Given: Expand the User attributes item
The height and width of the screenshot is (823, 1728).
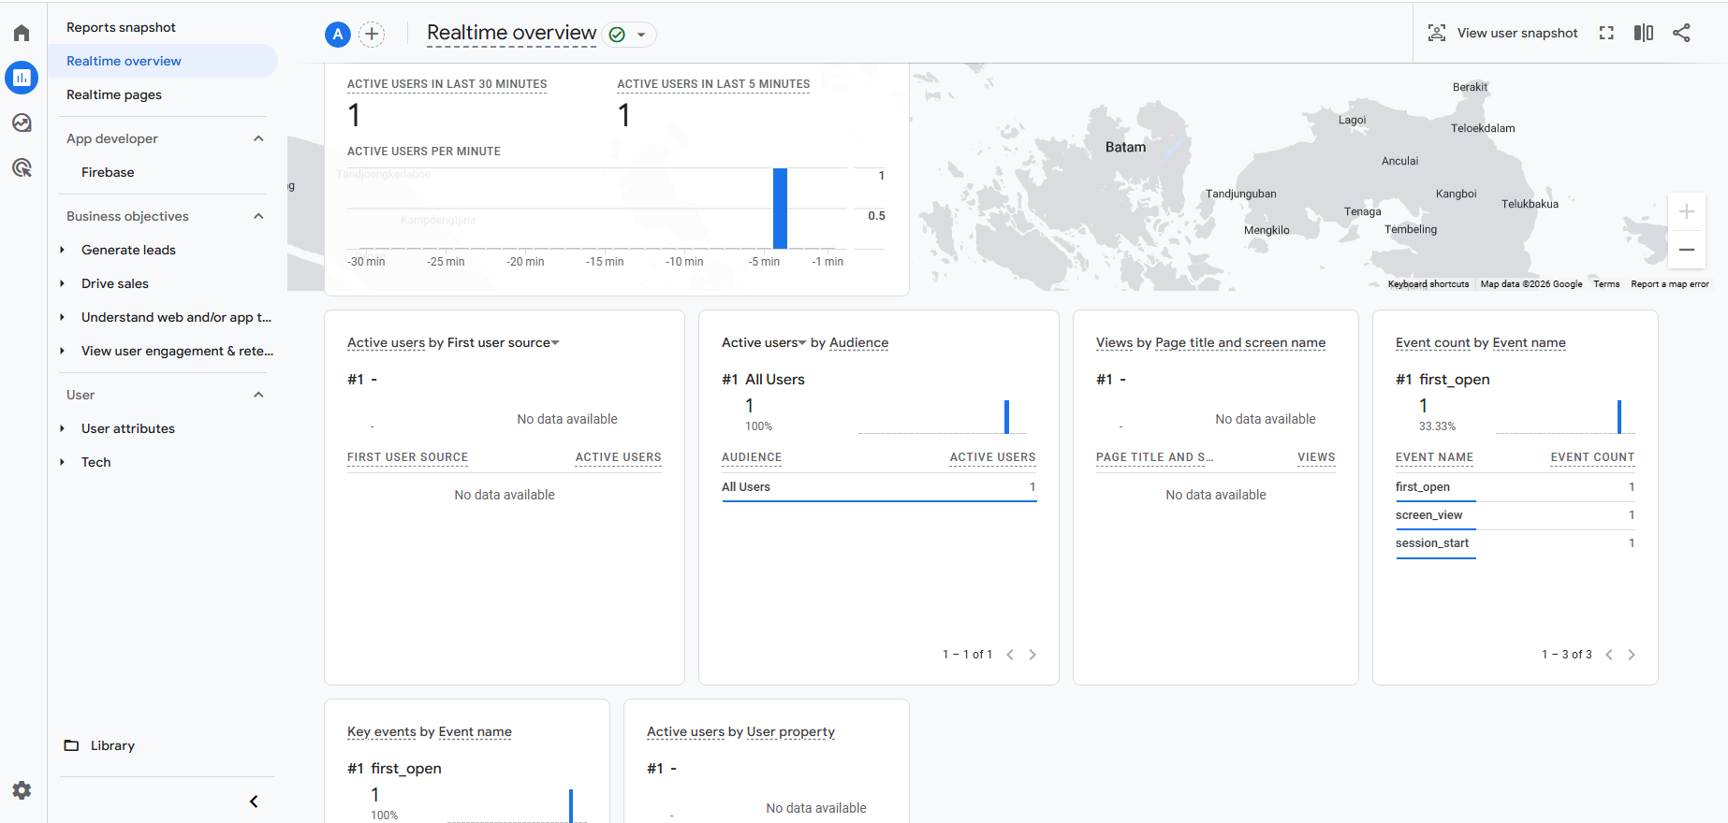Looking at the screenshot, I should tap(63, 428).
